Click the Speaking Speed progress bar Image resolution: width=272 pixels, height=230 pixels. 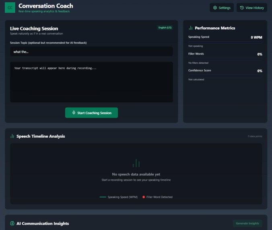click(x=225, y=42)
